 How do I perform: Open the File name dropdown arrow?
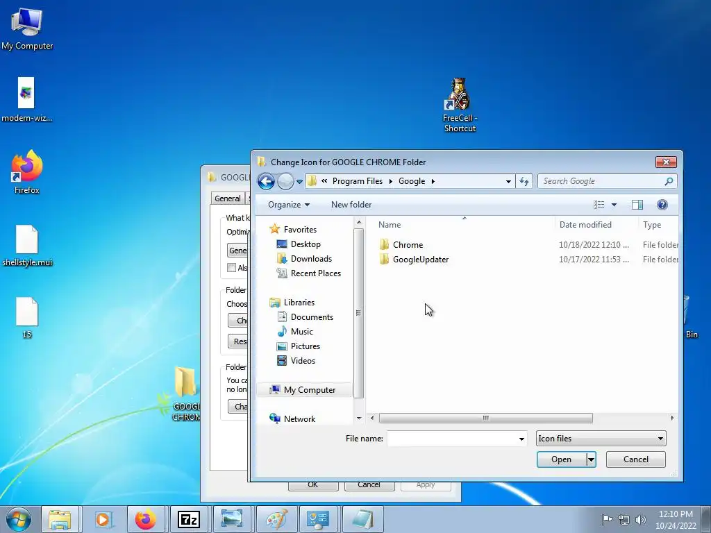pyautogui.click(x=521, y=439)
